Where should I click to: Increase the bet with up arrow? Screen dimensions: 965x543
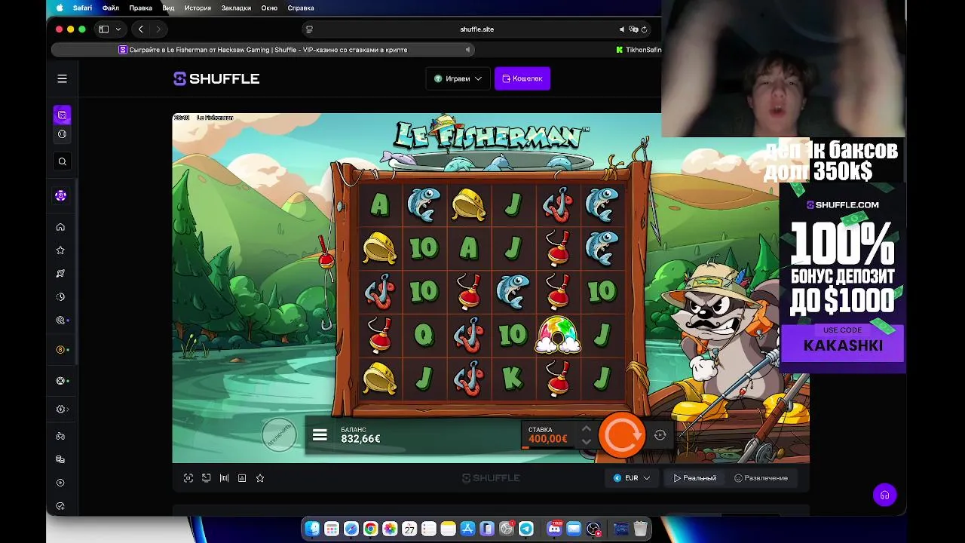586,429
